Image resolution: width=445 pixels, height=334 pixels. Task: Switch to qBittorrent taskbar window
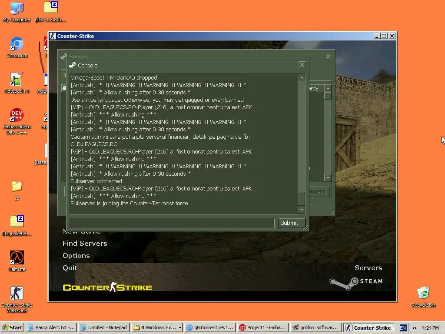pos(210,327)
